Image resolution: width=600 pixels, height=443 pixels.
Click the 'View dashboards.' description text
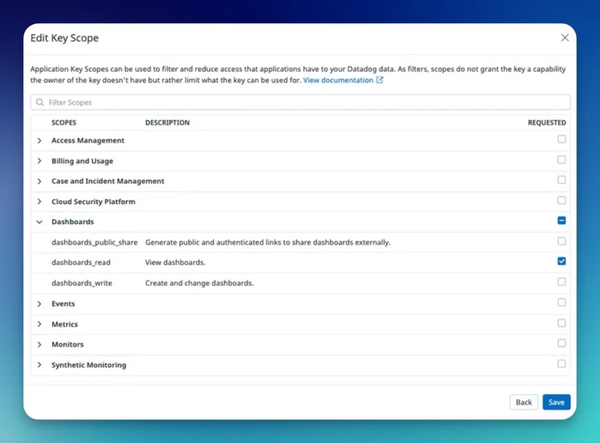175,263
